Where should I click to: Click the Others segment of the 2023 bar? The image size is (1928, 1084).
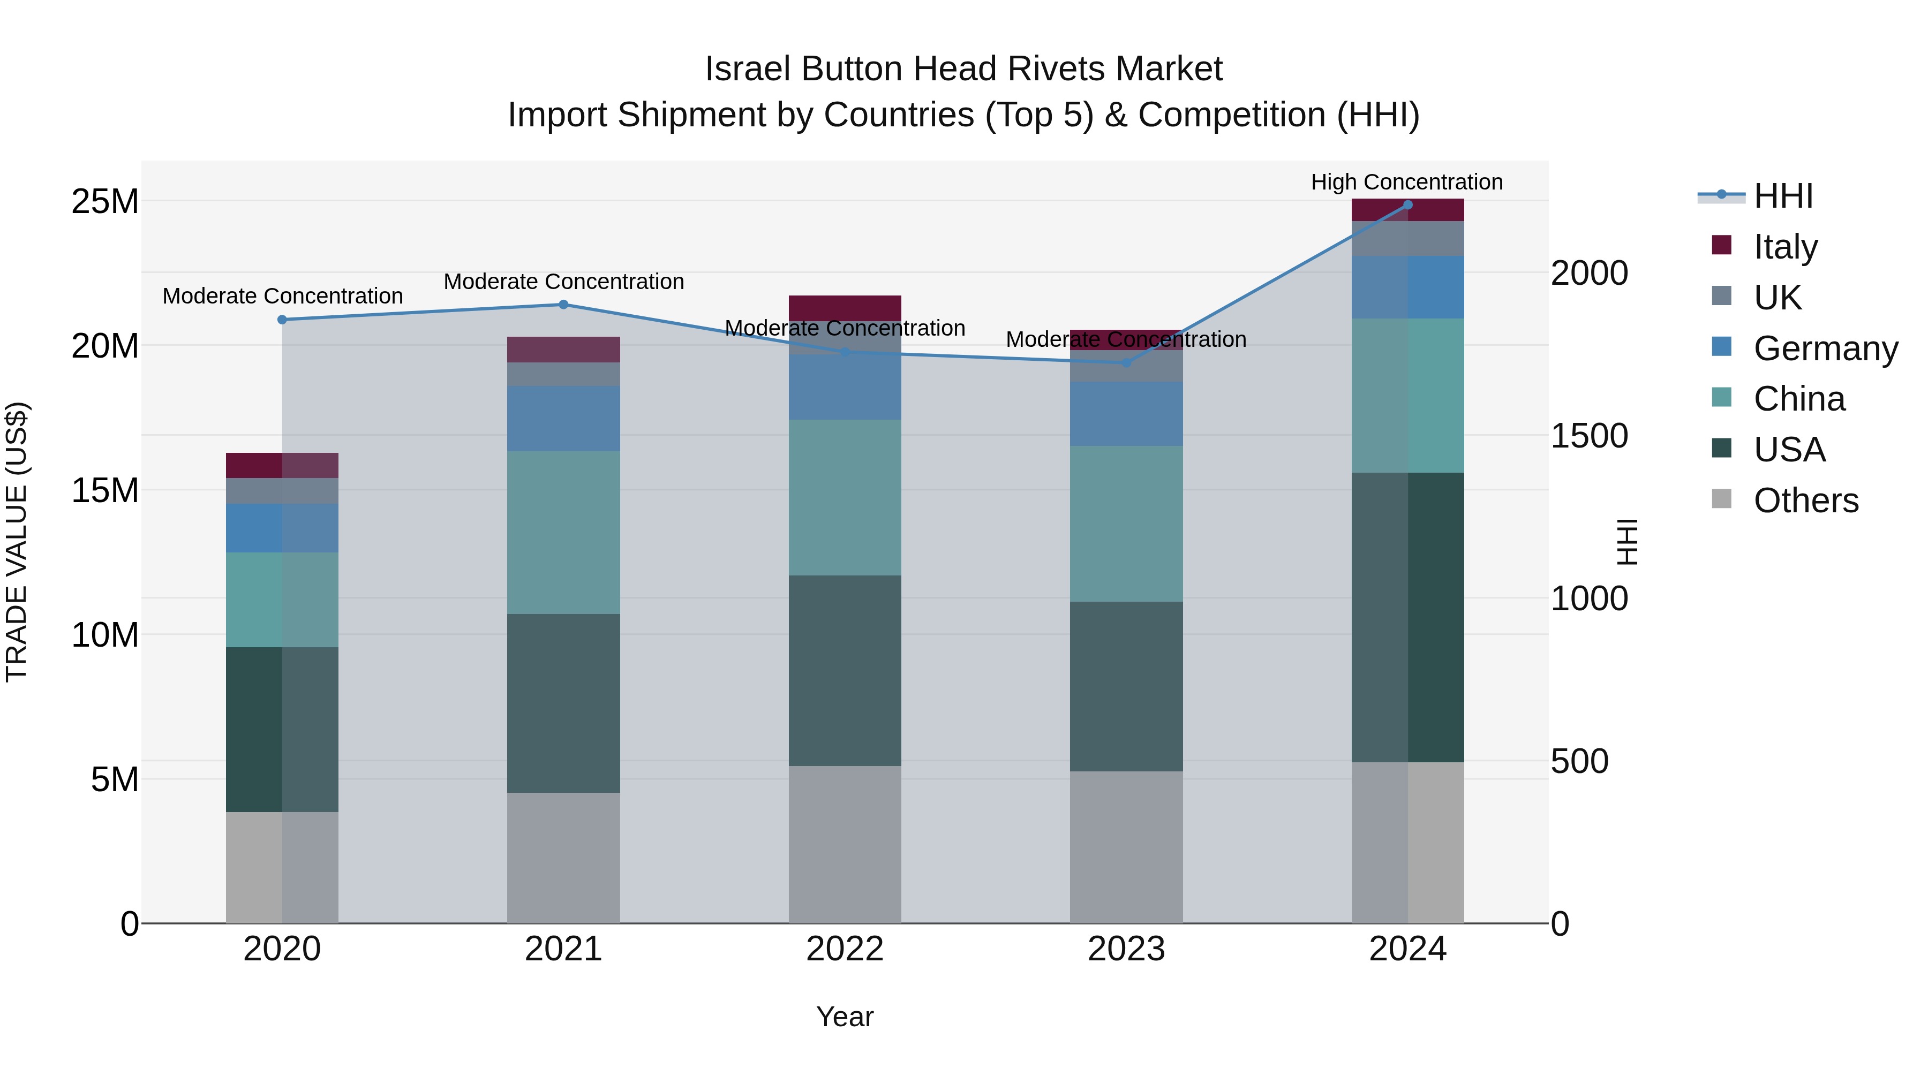point(1126,847)
